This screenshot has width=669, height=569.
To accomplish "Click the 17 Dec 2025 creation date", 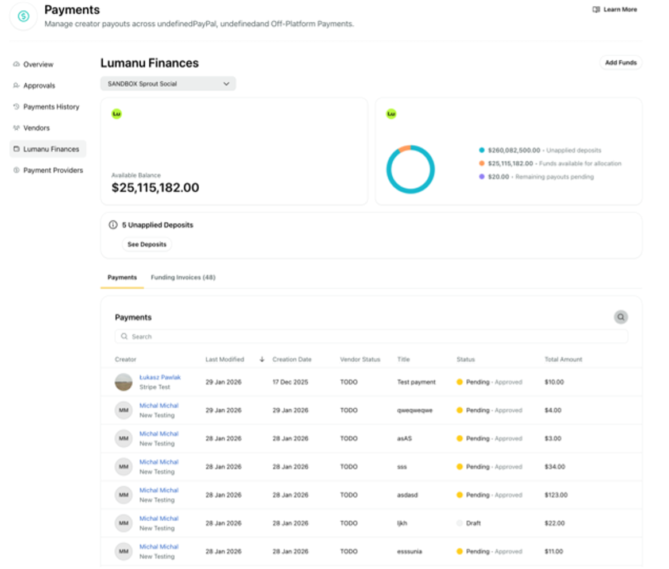I will 290,382.
